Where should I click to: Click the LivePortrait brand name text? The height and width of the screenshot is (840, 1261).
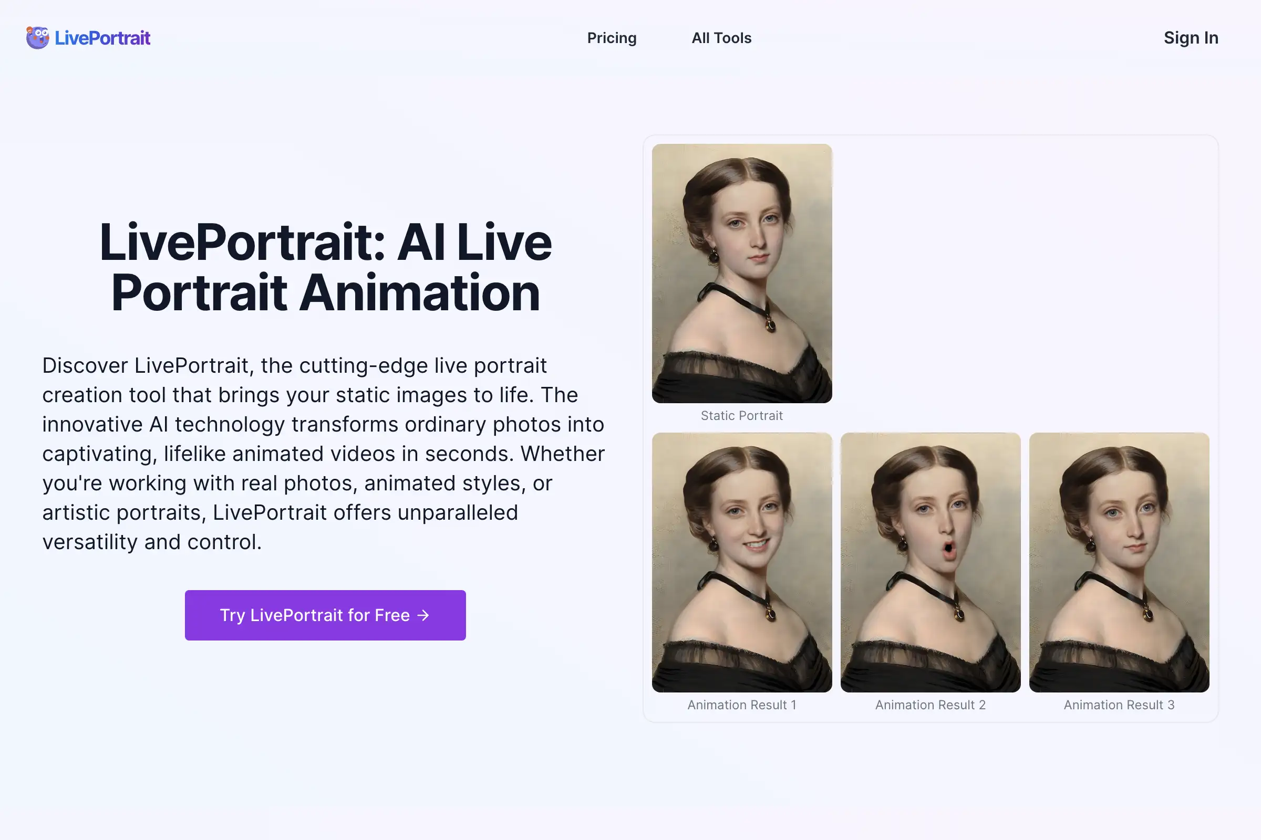coord(102,38)
